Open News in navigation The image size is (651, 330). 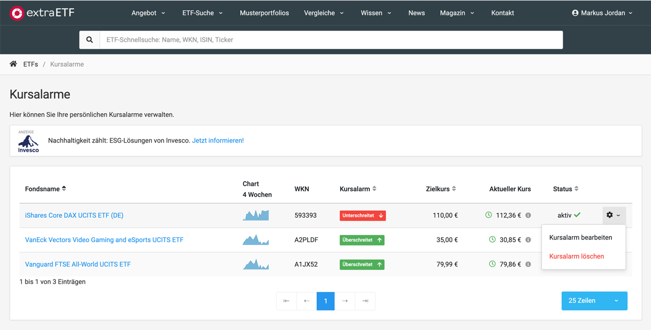[x=417, y=13]
